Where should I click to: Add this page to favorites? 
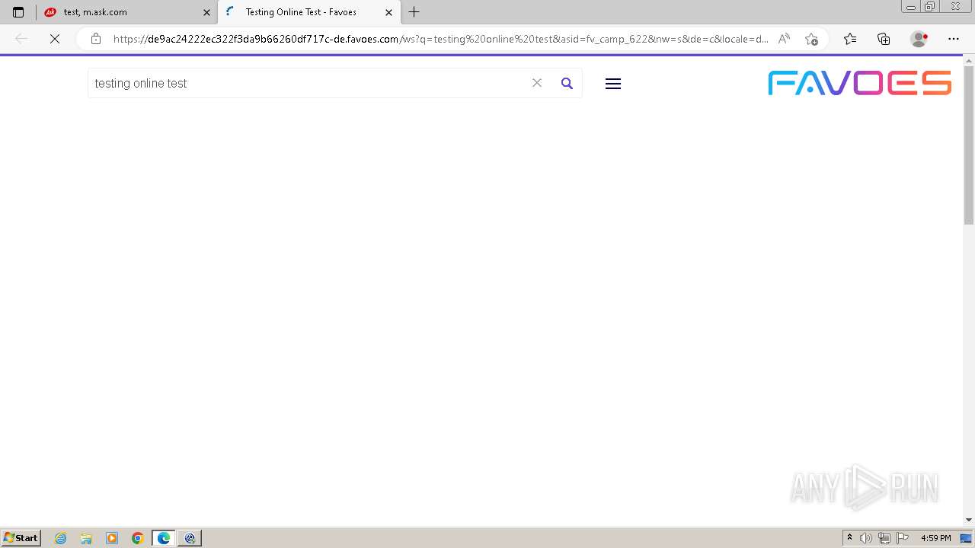(811, 39)
